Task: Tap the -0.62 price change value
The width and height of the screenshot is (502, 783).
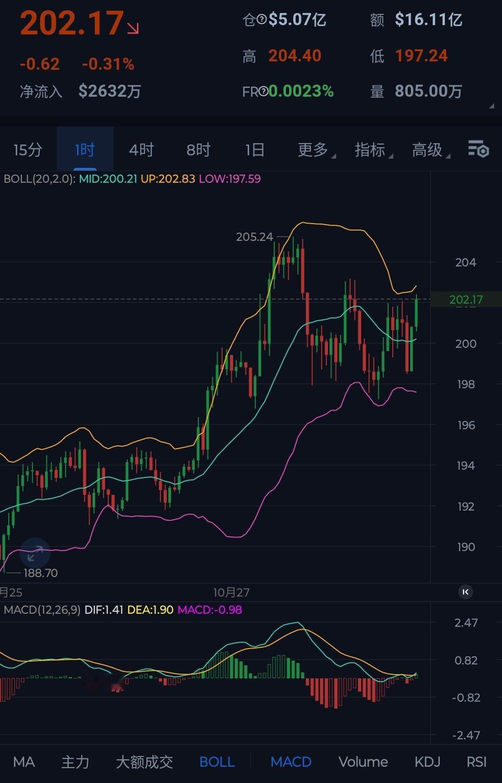Action: point(40,64)
